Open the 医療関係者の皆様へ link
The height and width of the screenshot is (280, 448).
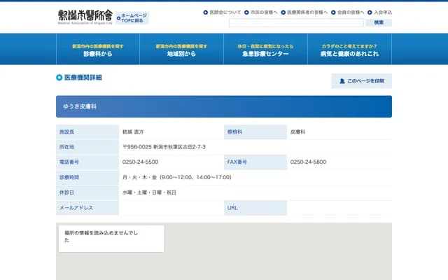click(307, 13)
